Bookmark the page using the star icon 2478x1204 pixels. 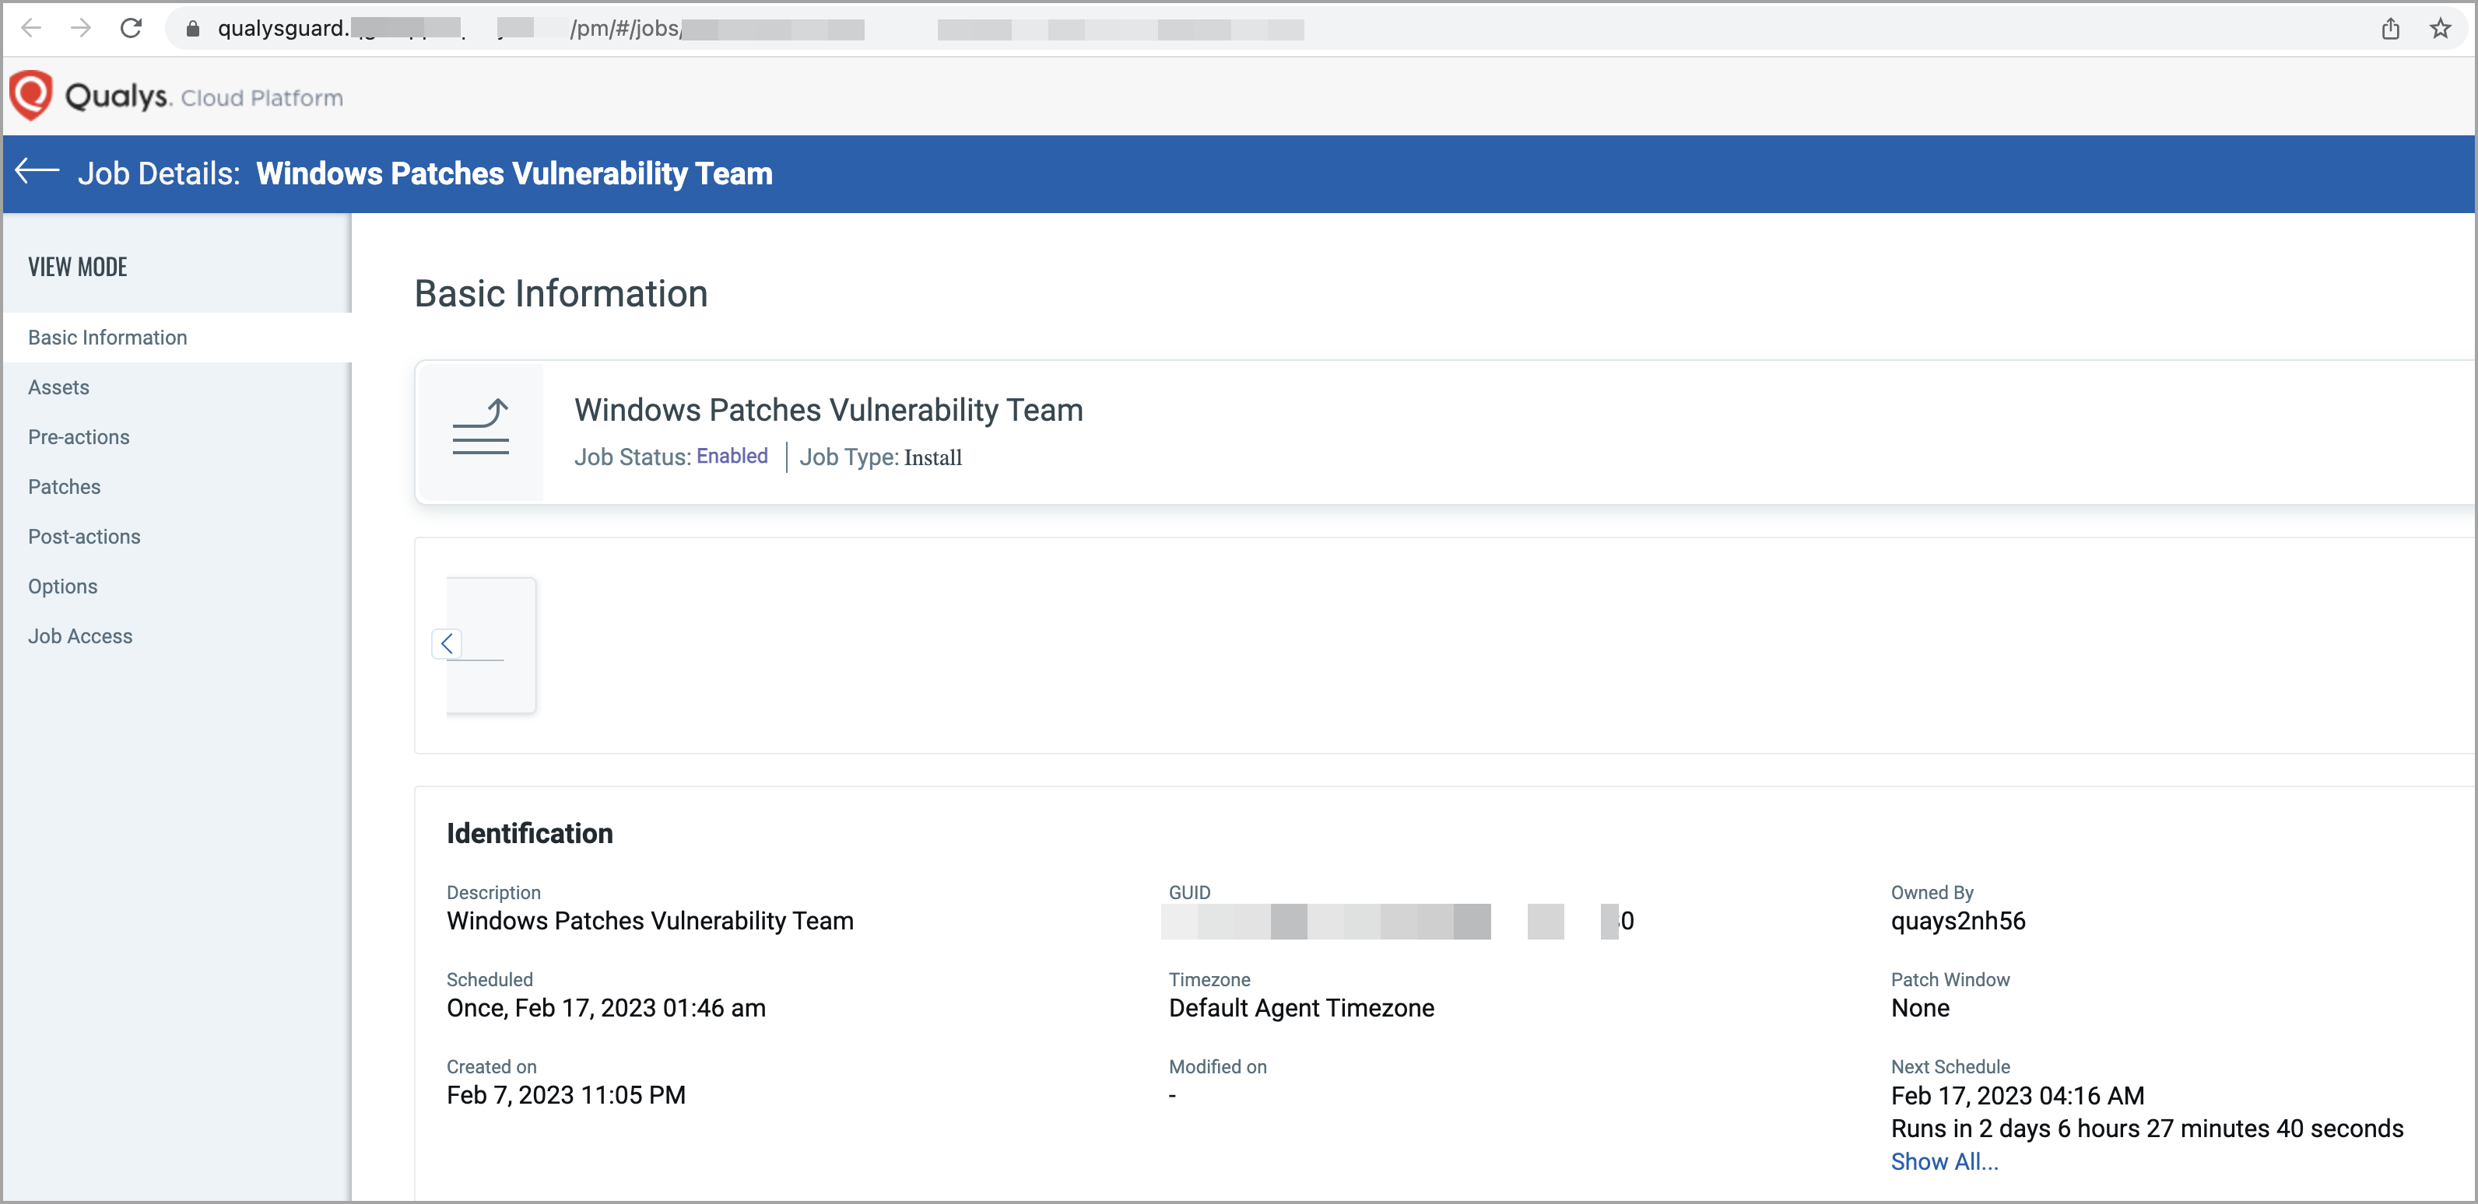2441,28
